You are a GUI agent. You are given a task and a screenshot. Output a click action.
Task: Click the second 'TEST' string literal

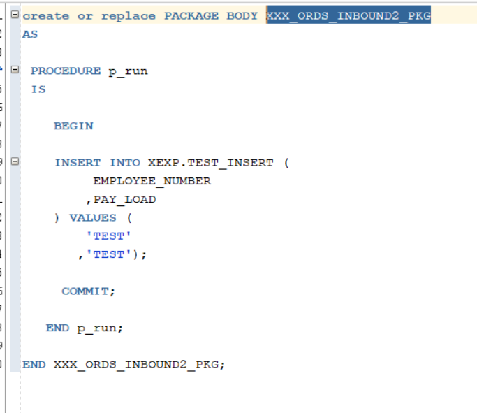point(109,254)
